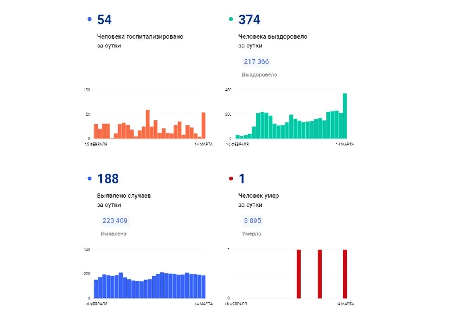471x314 pixels.
Task: Click '16 ФЕВРАЛЯ' axis label on blue chart
Action: pos(96,304)
